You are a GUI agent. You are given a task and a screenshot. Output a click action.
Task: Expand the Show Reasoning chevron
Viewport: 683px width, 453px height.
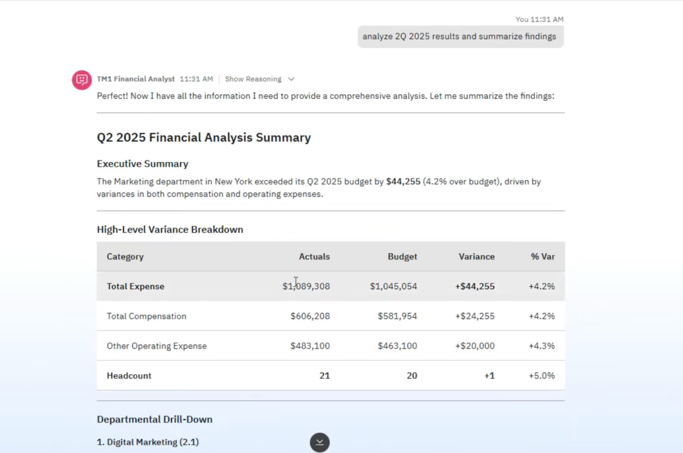tap(291, 79)
